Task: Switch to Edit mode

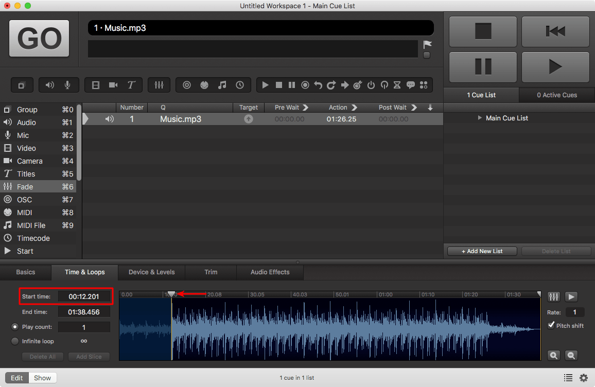Action: [x=16, y=378]
